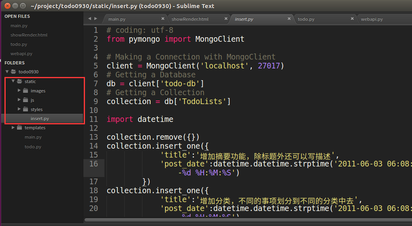Click the images folder icon in sidebar

(25, 91)
